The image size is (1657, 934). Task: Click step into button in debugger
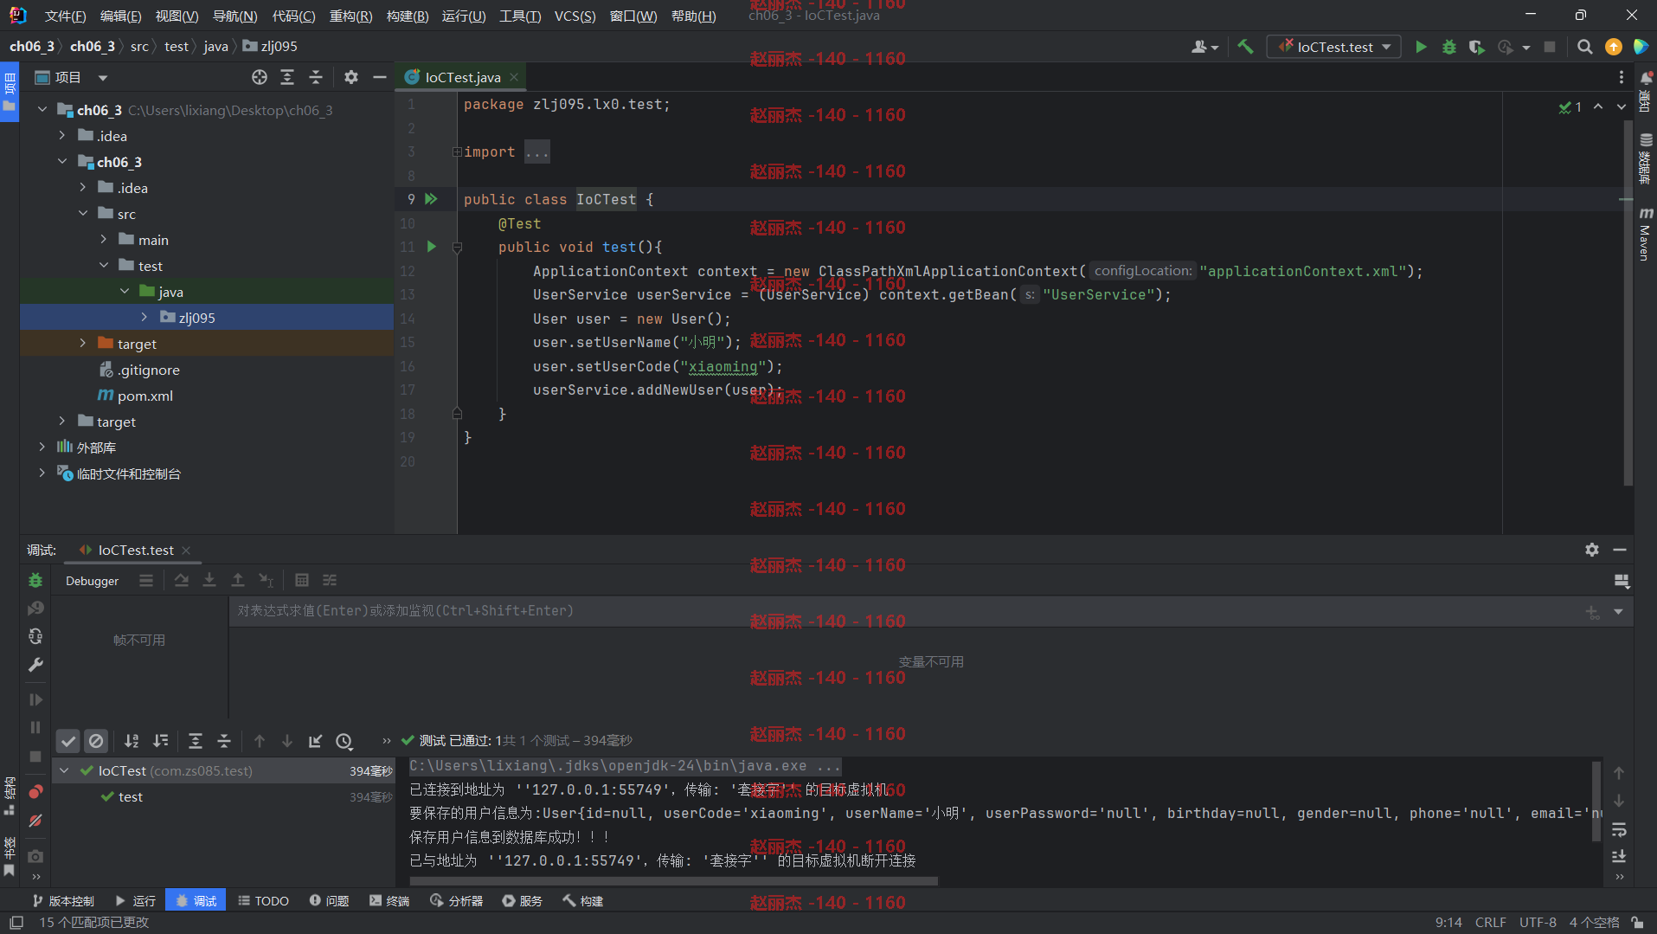click(x=209, y=580)
